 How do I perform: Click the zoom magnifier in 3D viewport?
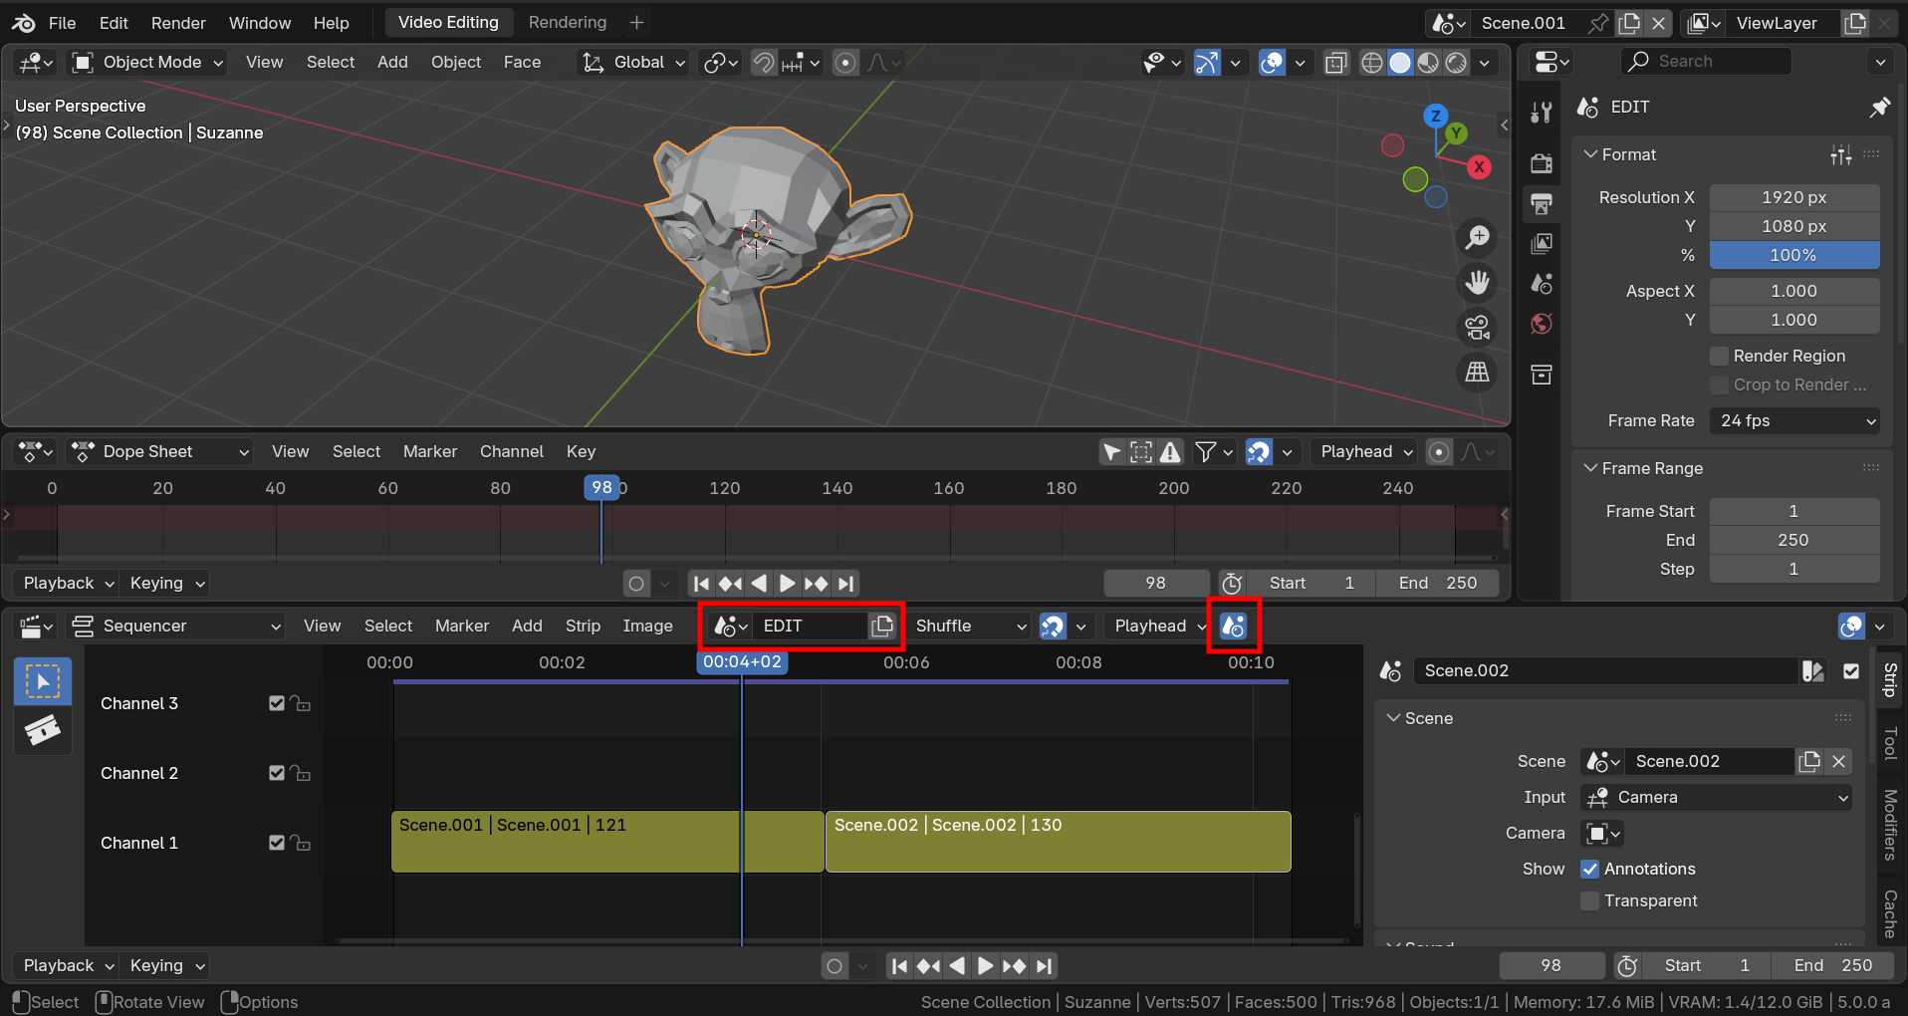[1477, 237]
